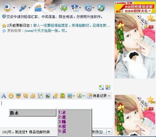The image size is (156, 137).
Task: Open font settings with the A icon
Action: [4, 96]
